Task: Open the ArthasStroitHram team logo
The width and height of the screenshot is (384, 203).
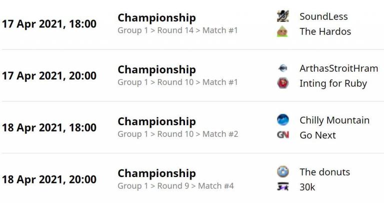Action: (283, 68)
